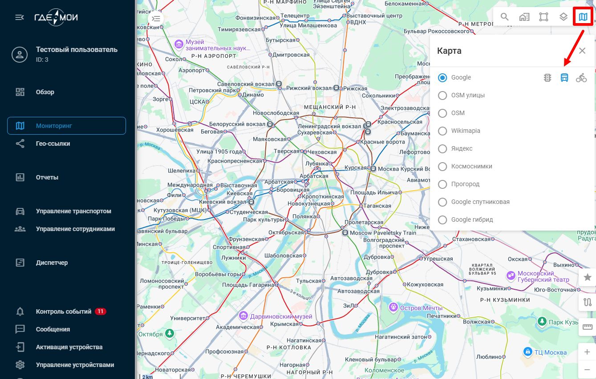Click the search magnifier icon on map toolbar
Viewport: 596px width, 379px height.
pyautogui.click(x=504, y=17)
